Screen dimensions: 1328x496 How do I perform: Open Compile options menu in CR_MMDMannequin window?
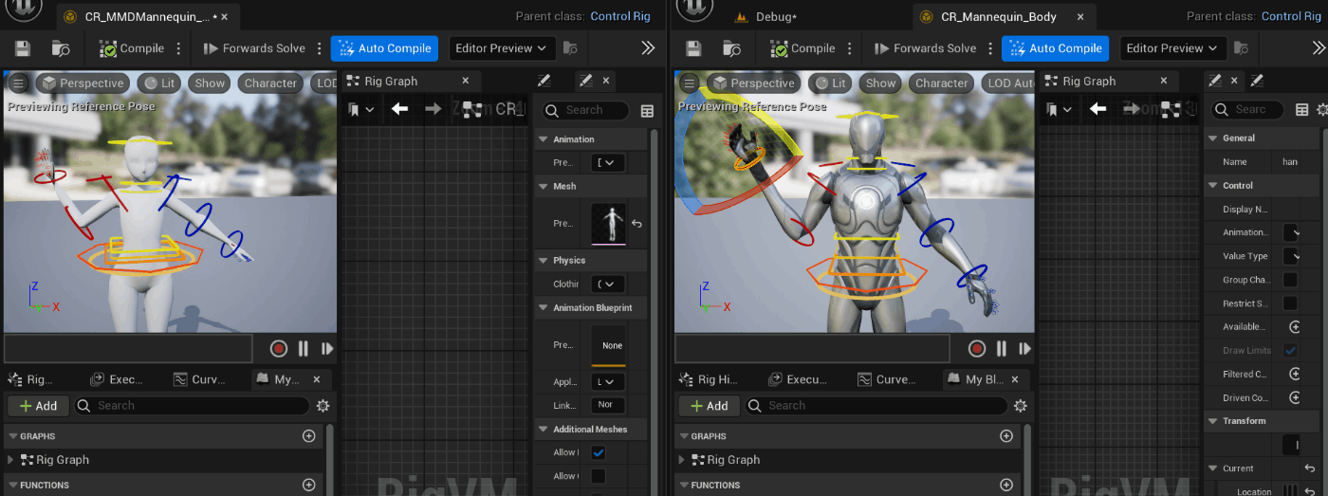[x=179, y=48]
